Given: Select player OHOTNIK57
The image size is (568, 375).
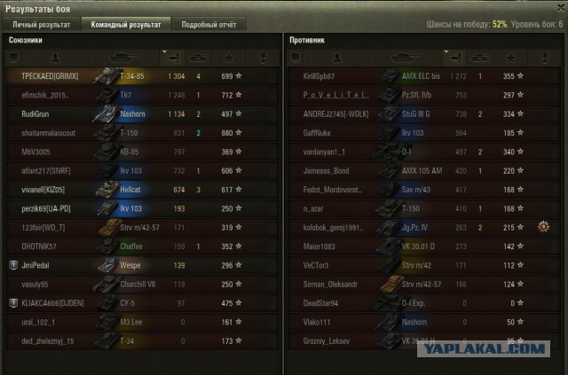Looking at the screenshot, I should click(39, 246).
